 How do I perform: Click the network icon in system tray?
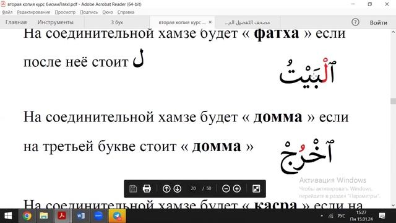330,216
